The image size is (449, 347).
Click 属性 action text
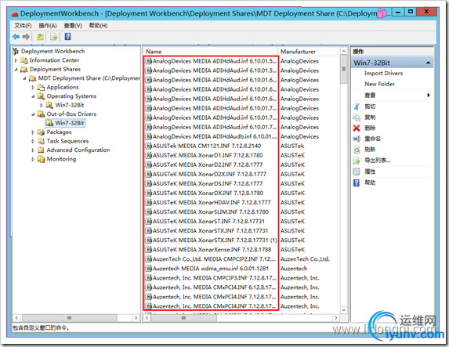[x=370, y=172]
